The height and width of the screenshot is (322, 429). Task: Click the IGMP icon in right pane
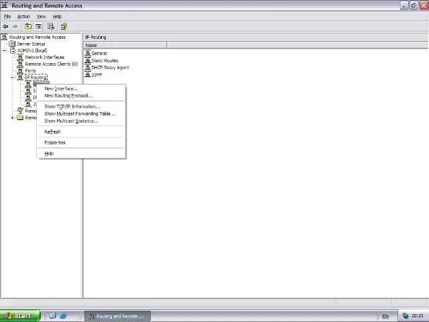click(88, 74)
